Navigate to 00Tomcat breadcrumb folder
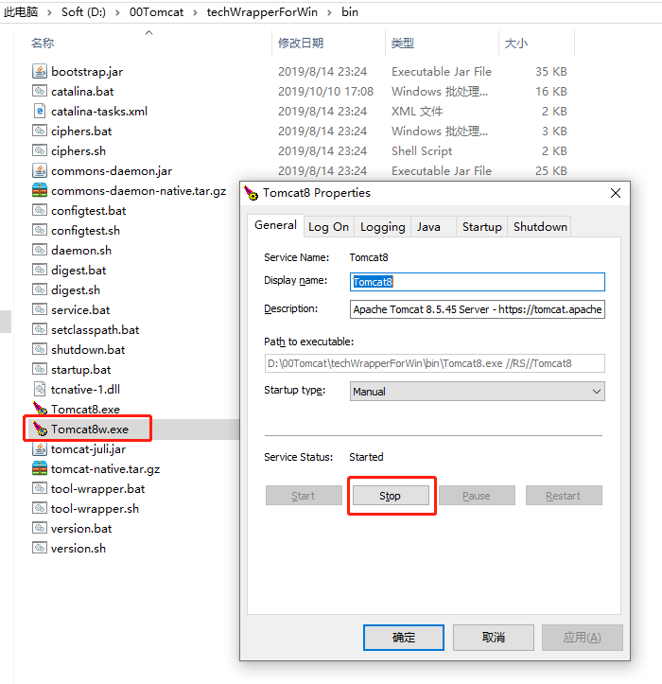The width and height of the screenshot is (662, 684). pyautogui.click(x=156, y=12)
